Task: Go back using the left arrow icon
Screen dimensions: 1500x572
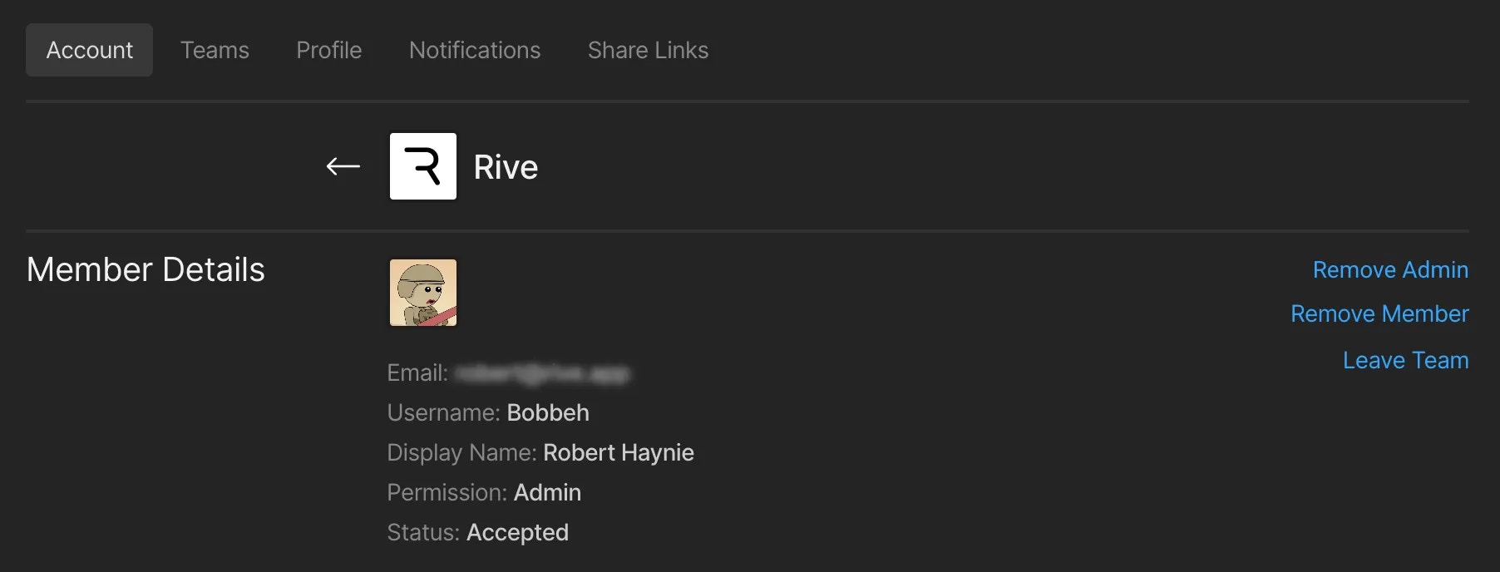Action: click(x=343, y=166)
